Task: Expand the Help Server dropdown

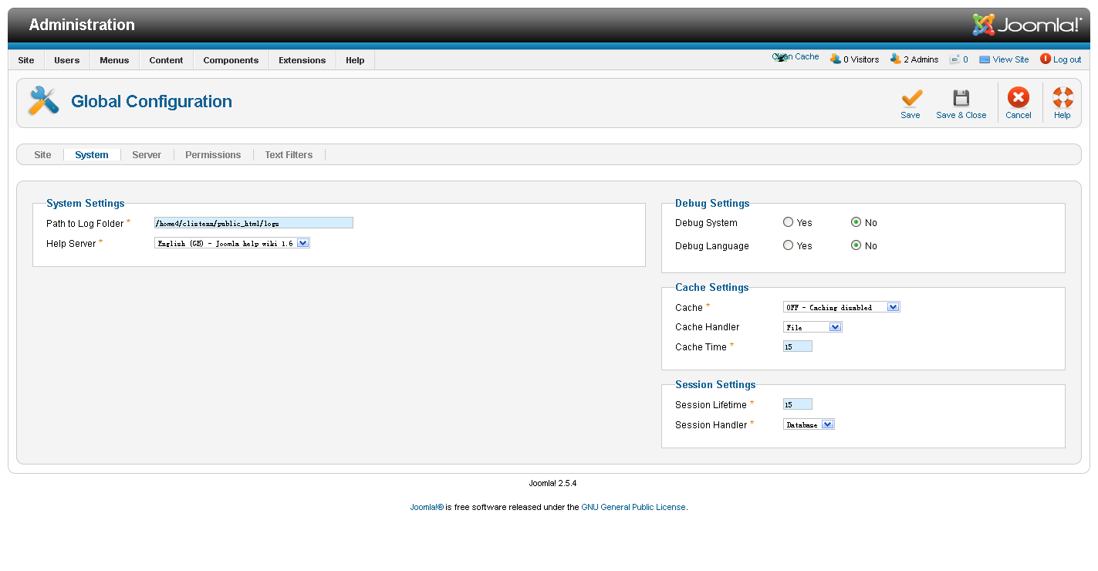Action: pyautogui.click(x=231, y=243)
